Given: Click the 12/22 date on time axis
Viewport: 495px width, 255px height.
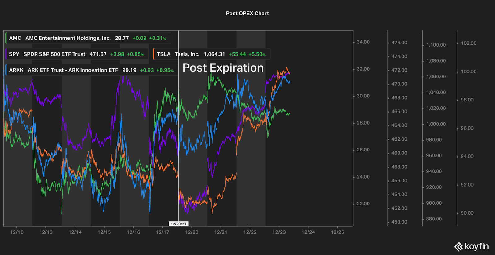Looking at the screenshot, I should 250,232.
